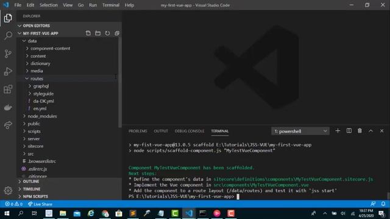Open the da-DK.yml file
Image resolution: width=390 pixels, height=219 pixels.
pos(68,102)
